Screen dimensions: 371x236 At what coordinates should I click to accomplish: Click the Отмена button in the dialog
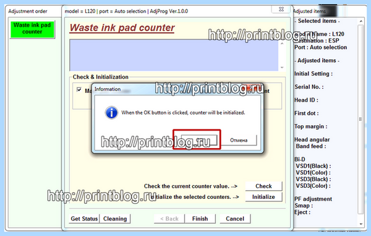pyautogui.click(x=239, y=140)
